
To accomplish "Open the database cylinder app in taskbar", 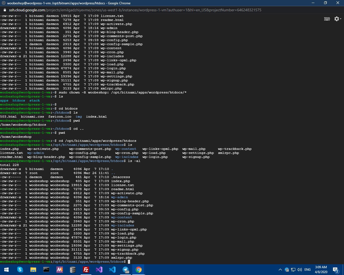I will [x=73, y=270].
